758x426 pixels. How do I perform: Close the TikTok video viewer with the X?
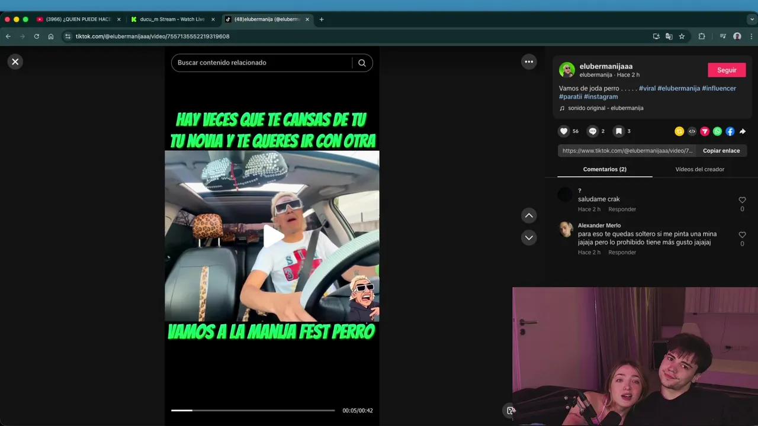(x=15, y=62)
